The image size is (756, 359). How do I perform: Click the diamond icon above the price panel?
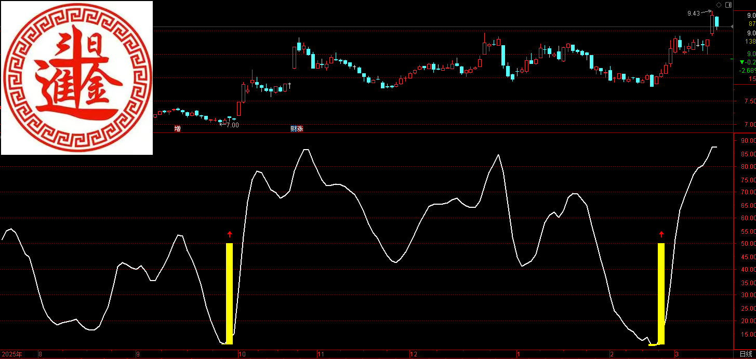(x=719, y=5)
